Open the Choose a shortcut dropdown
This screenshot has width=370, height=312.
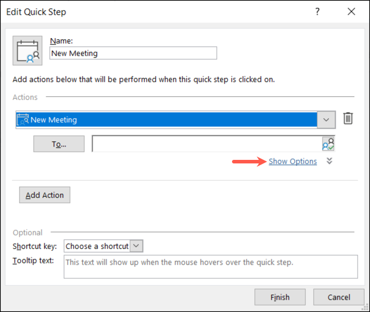pos(103,246)
